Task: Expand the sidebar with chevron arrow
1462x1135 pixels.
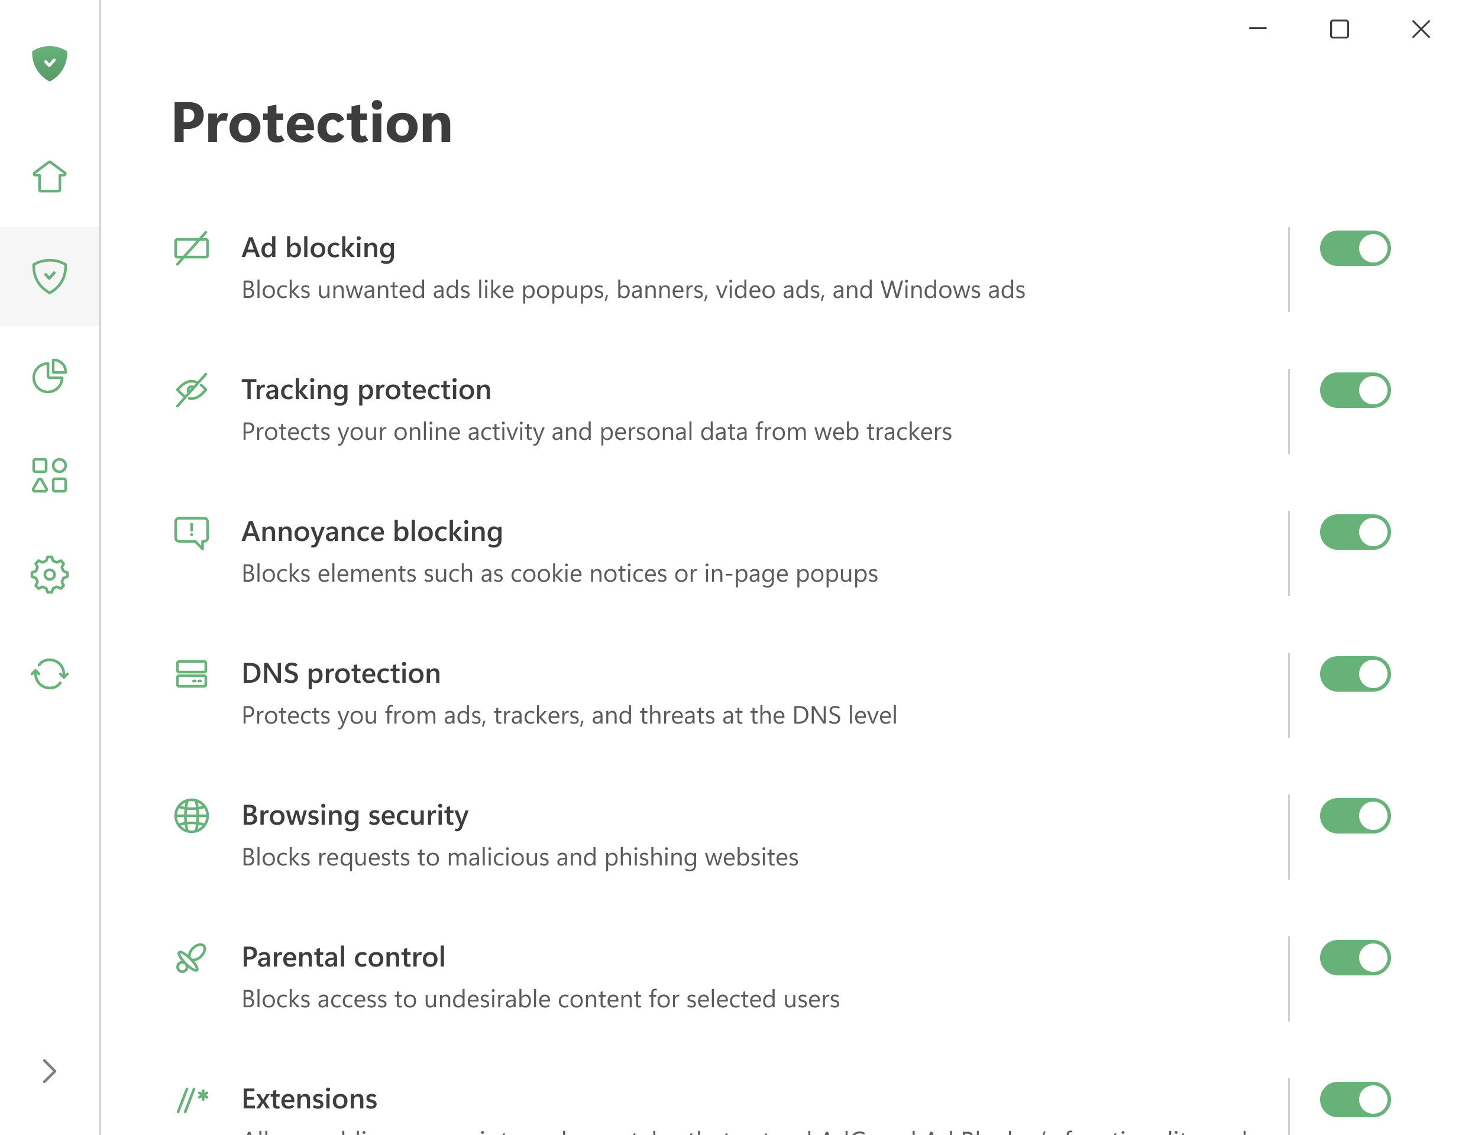Action: coord(50,1071)
